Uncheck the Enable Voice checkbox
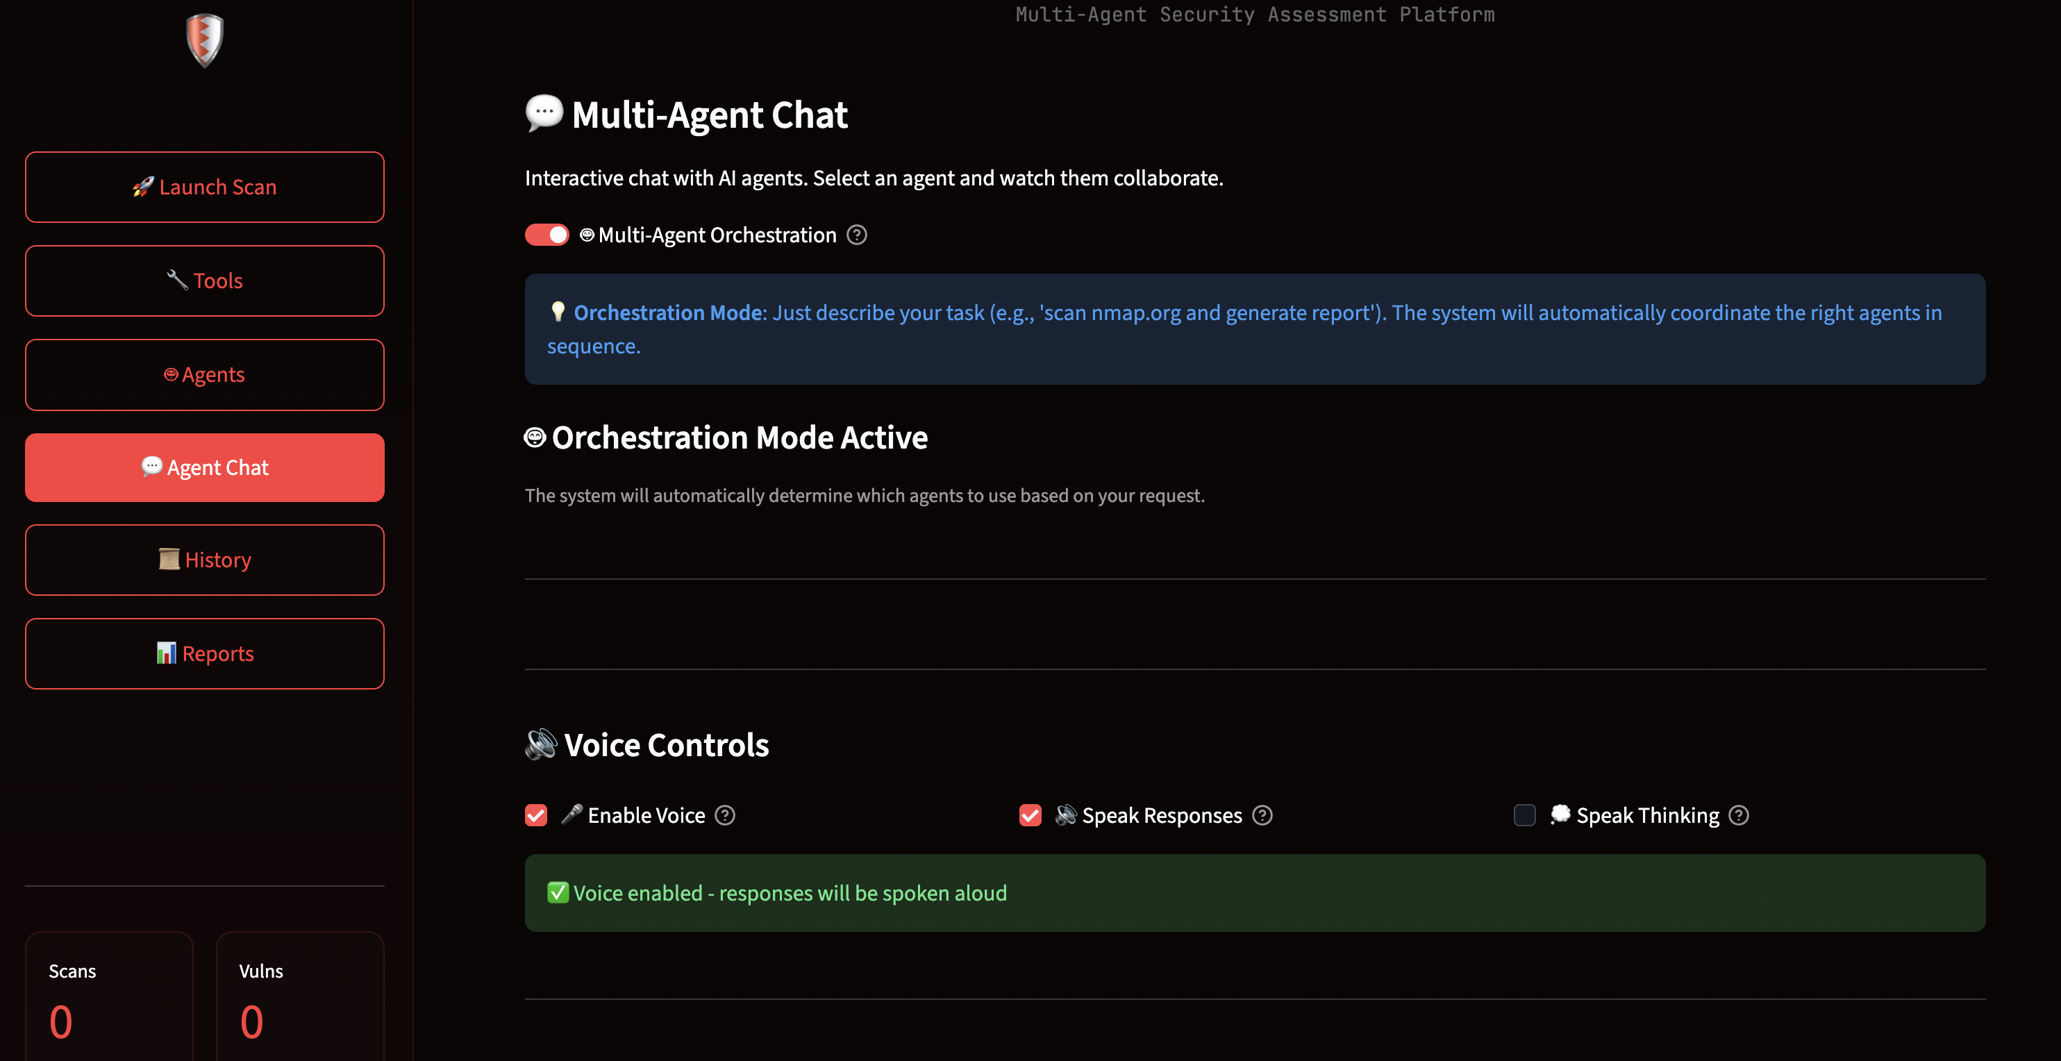Screen dimensions: 2061x1061 (x=536, y=815)
